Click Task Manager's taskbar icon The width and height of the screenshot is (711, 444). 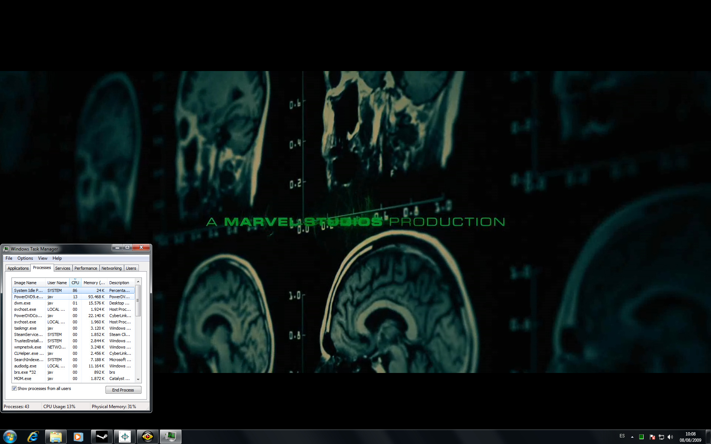click(x=171, y=437)
